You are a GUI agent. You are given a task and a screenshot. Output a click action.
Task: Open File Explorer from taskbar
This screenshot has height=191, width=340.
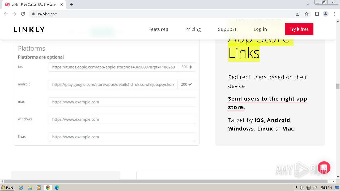click(x=30, y=188)
